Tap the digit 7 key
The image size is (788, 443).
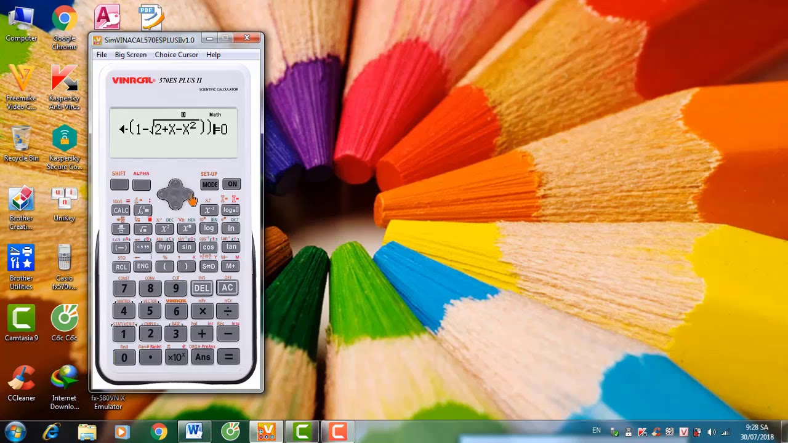pyautogui.click(x=124, y=289)
